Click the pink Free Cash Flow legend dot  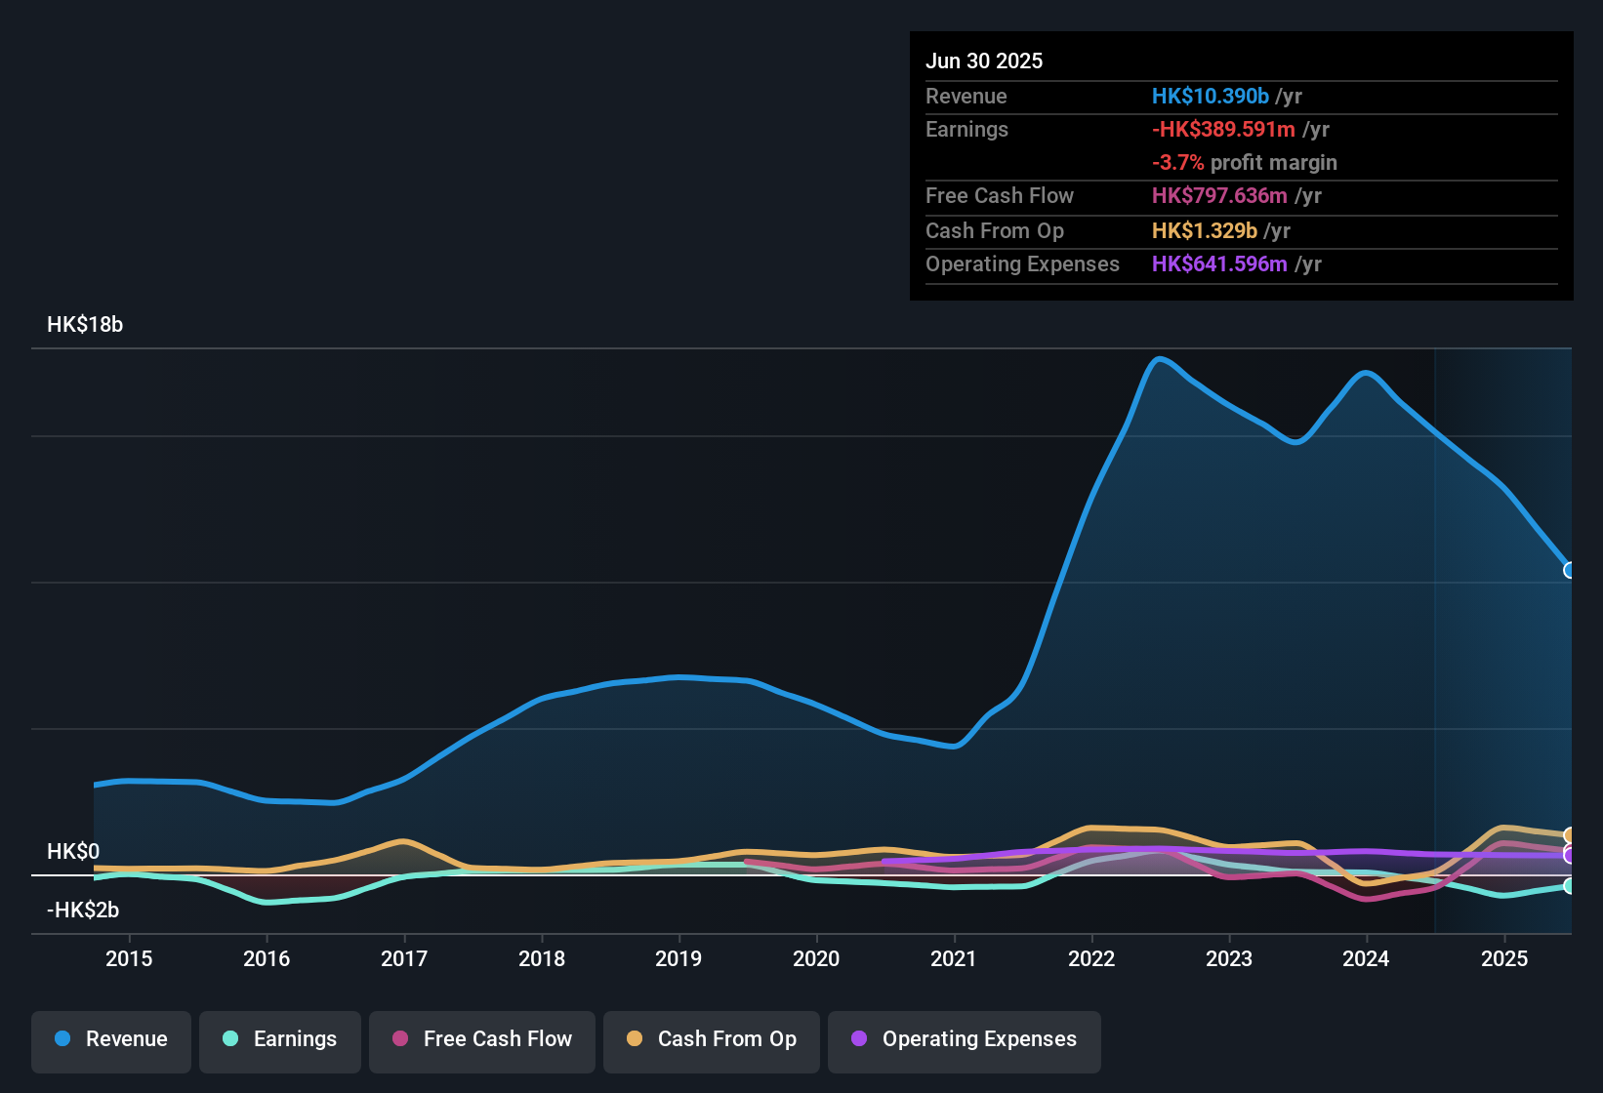pos(398,1039)
